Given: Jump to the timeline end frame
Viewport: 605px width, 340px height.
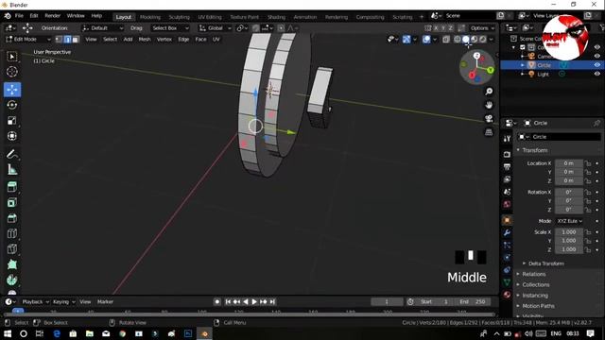Looking at the screenshot, I should [272, 302].
